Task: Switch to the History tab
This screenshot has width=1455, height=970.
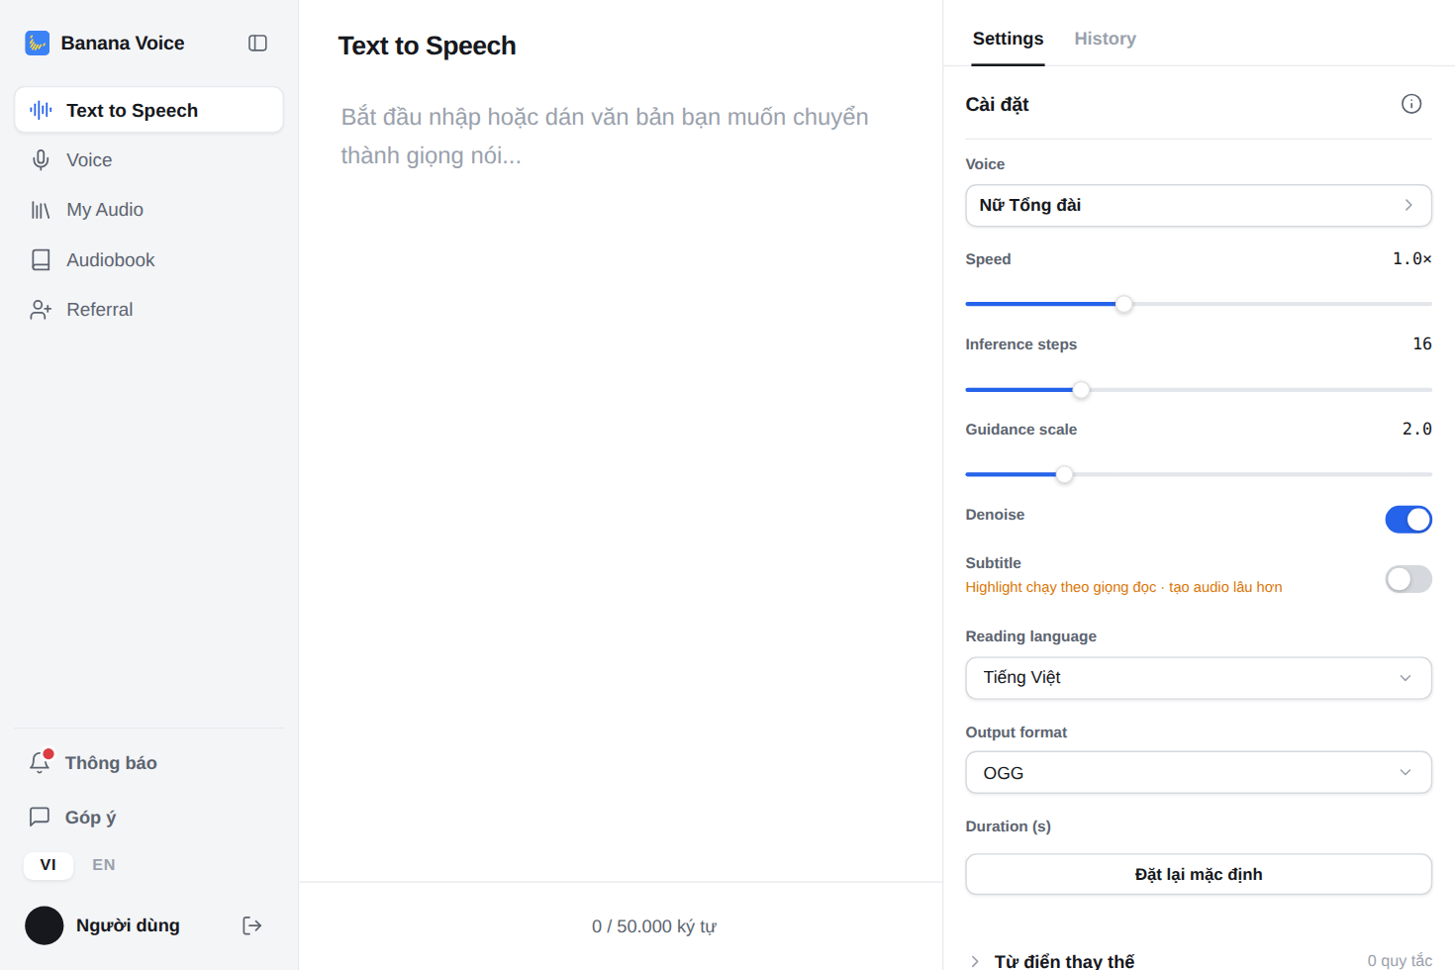Action: (1105, 39)
